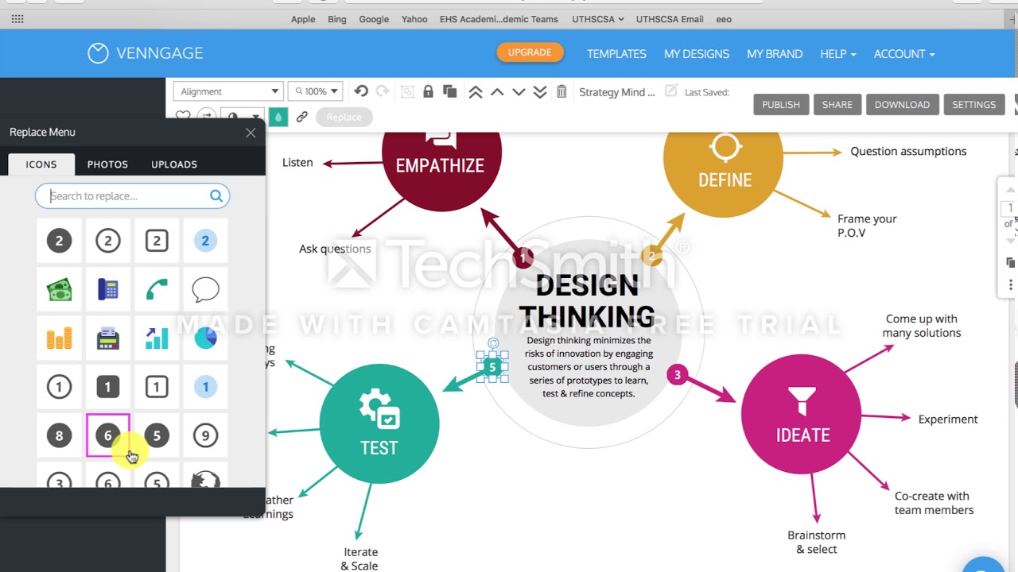The height and width of the screenshot is (572, 1018).
Task: Pick the dark circle number 8 icon
Action: (59, 435)
